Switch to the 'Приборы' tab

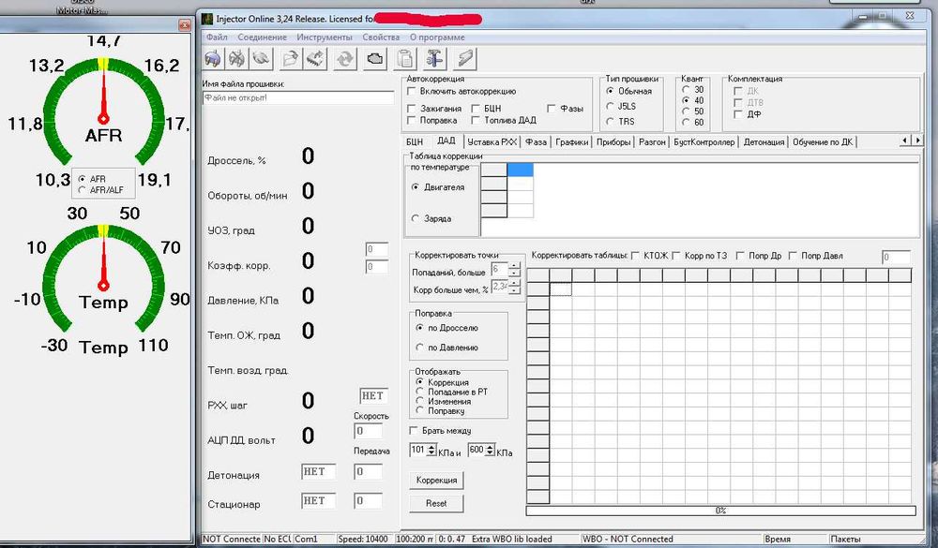pos(613,142)
